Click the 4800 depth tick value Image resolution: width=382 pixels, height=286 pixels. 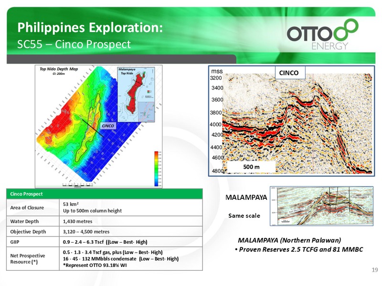(x=218, y=171)
